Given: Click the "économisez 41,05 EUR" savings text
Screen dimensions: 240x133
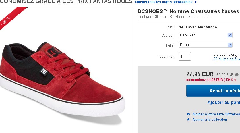Looking at the screenshot, I should (211, 80).
